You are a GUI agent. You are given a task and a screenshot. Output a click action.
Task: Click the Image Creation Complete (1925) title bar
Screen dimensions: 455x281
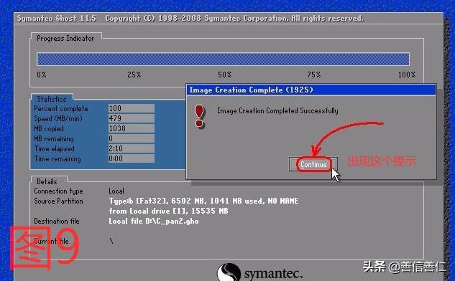311,90
